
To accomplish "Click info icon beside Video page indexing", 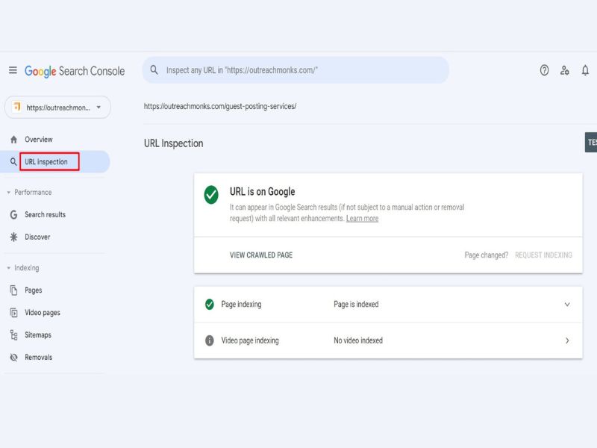I will (210, 340).
